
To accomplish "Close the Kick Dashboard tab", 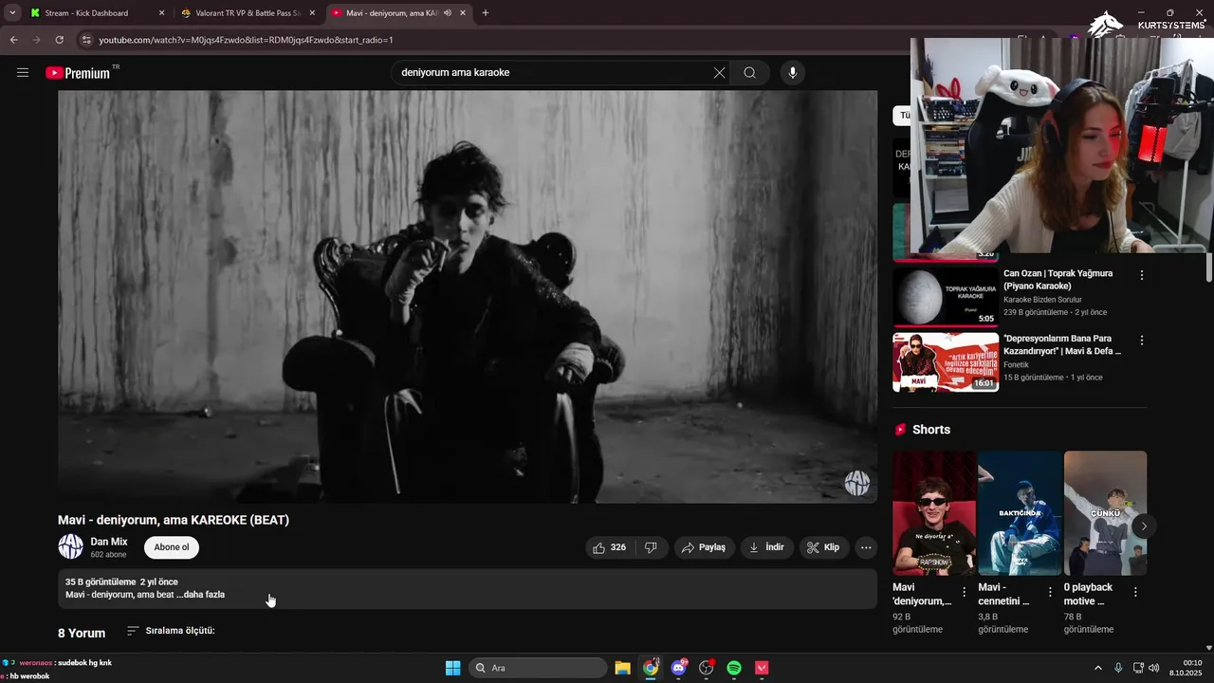I will [161, 13].
